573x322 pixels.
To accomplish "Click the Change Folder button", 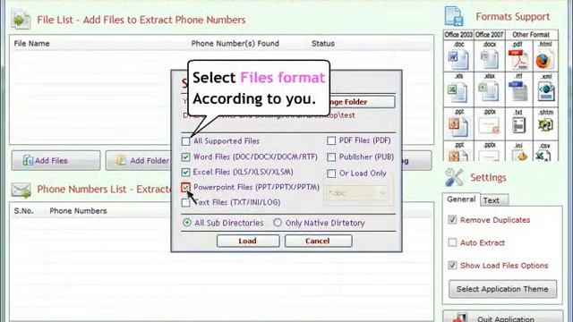I will click(x=362, y=102).
